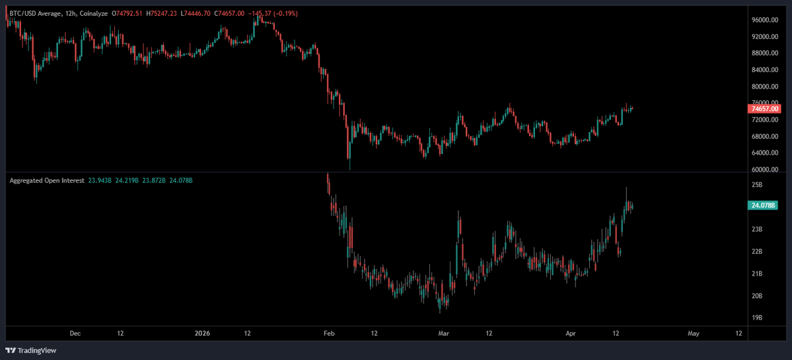Image resolution: width=792 pixels, height=360 pixels.
Task: Click the 22B open interest axis label
Action: [757, 252]
